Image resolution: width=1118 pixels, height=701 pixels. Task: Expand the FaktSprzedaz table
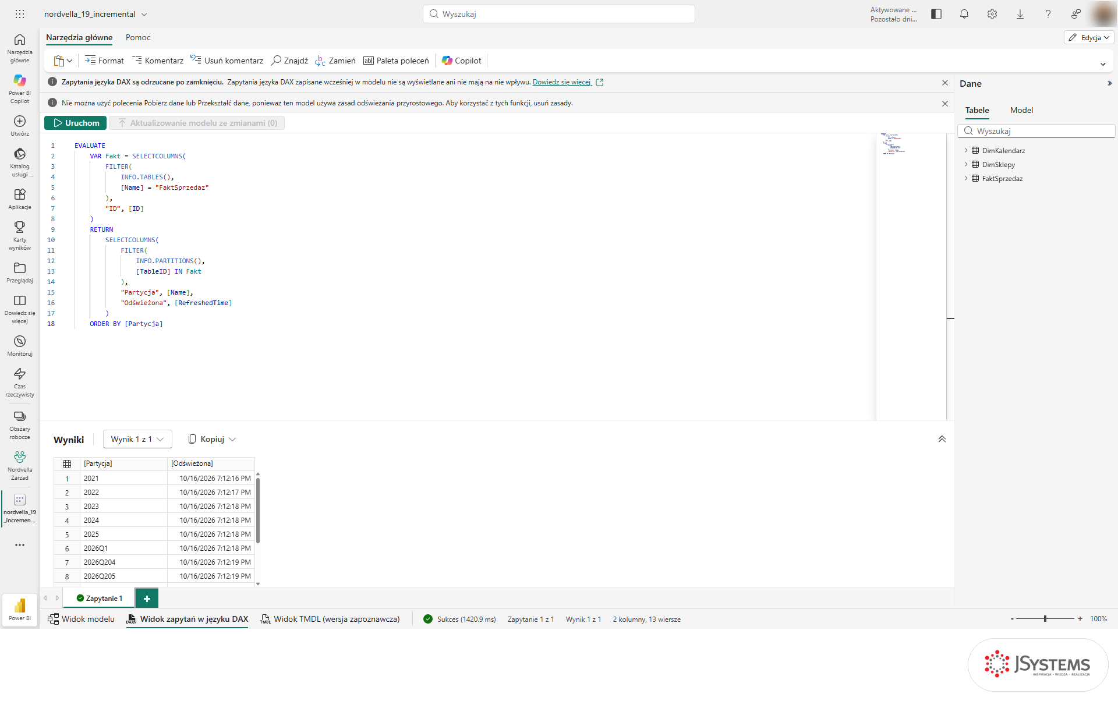[966, 178]
